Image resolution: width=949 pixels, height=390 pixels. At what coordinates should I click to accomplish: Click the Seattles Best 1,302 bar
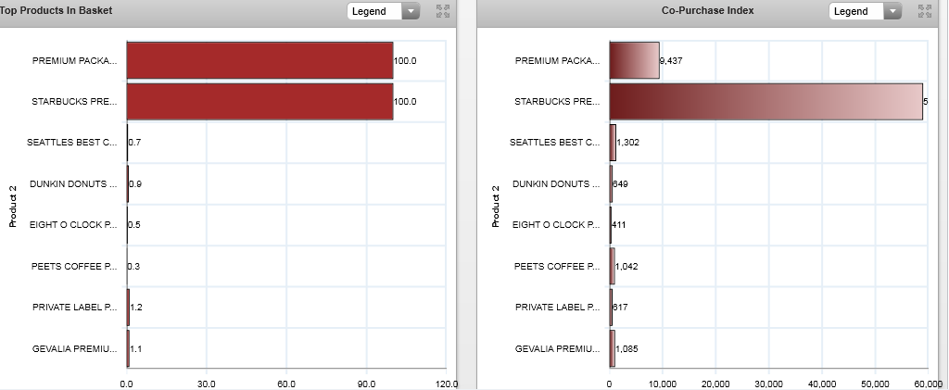tap(613, 142)
